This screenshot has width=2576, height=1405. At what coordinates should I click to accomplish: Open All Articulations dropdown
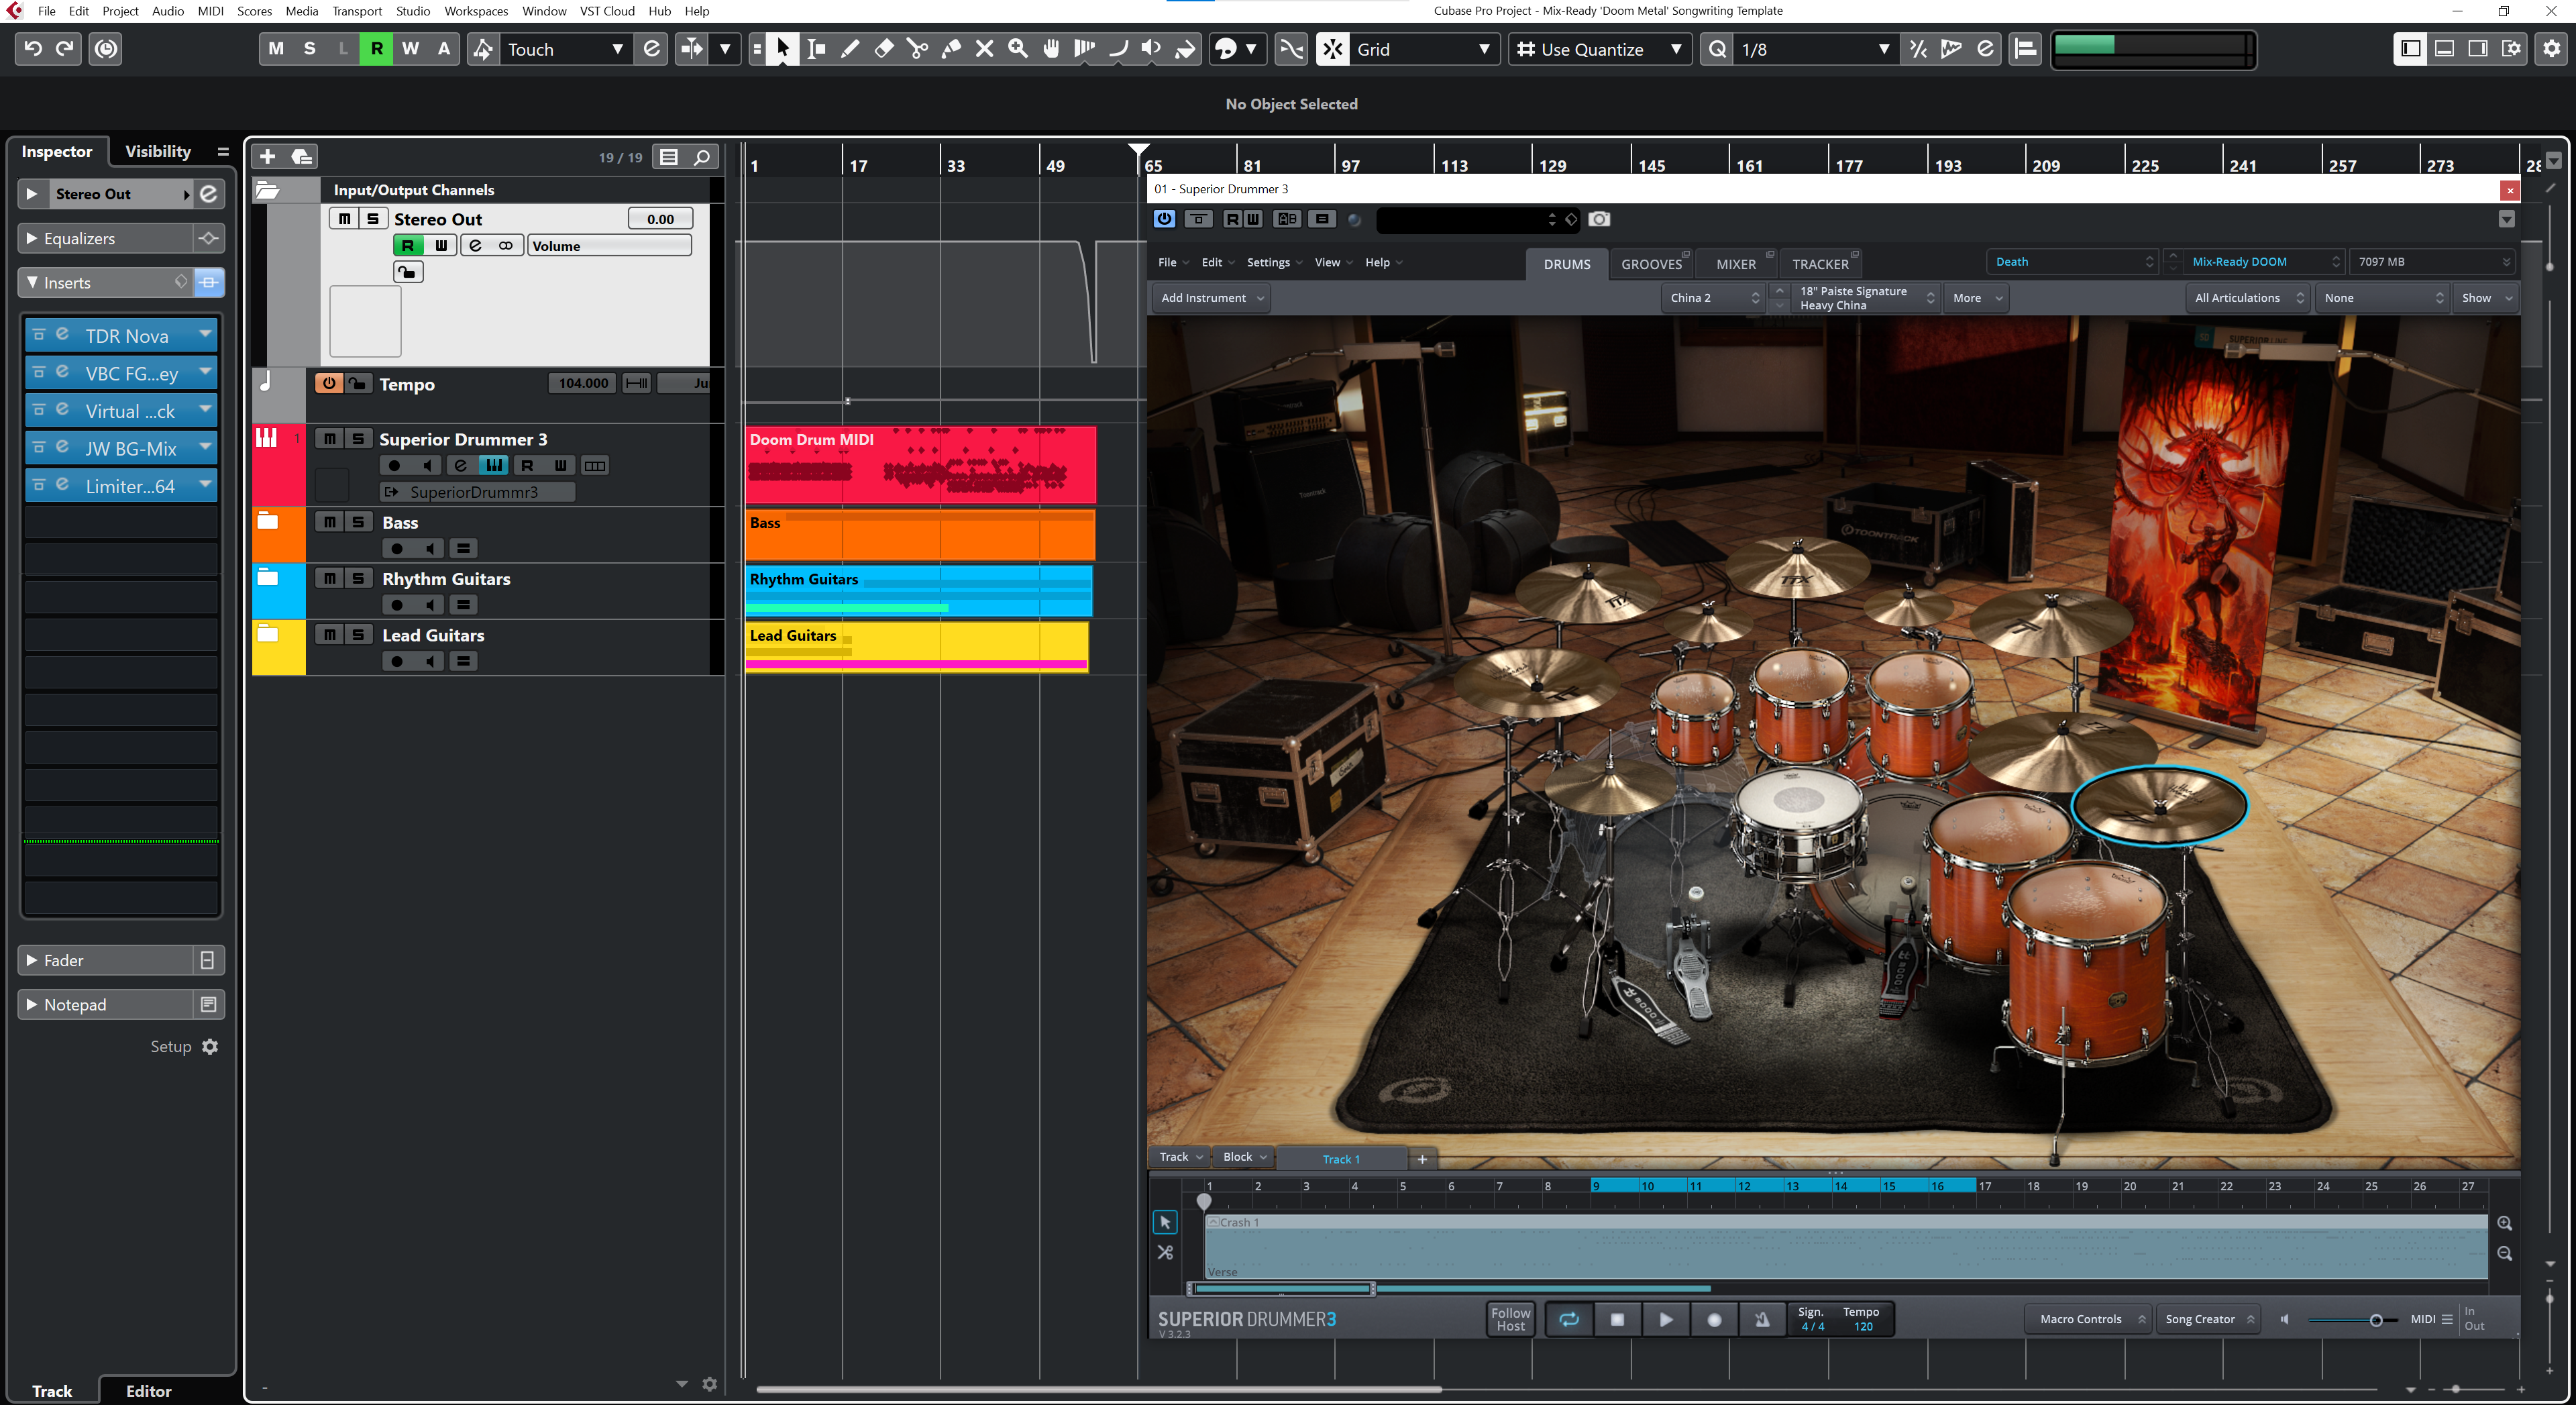pyautogui.click(x=2246, y=298)
